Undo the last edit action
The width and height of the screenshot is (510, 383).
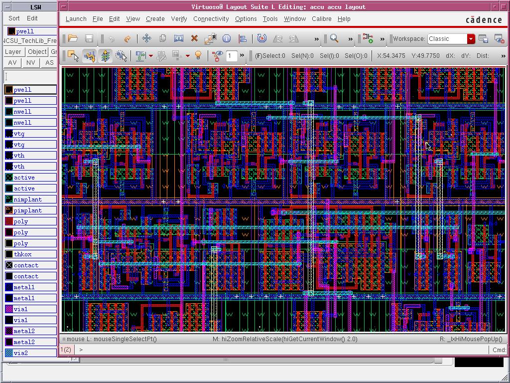pos(111,38)
